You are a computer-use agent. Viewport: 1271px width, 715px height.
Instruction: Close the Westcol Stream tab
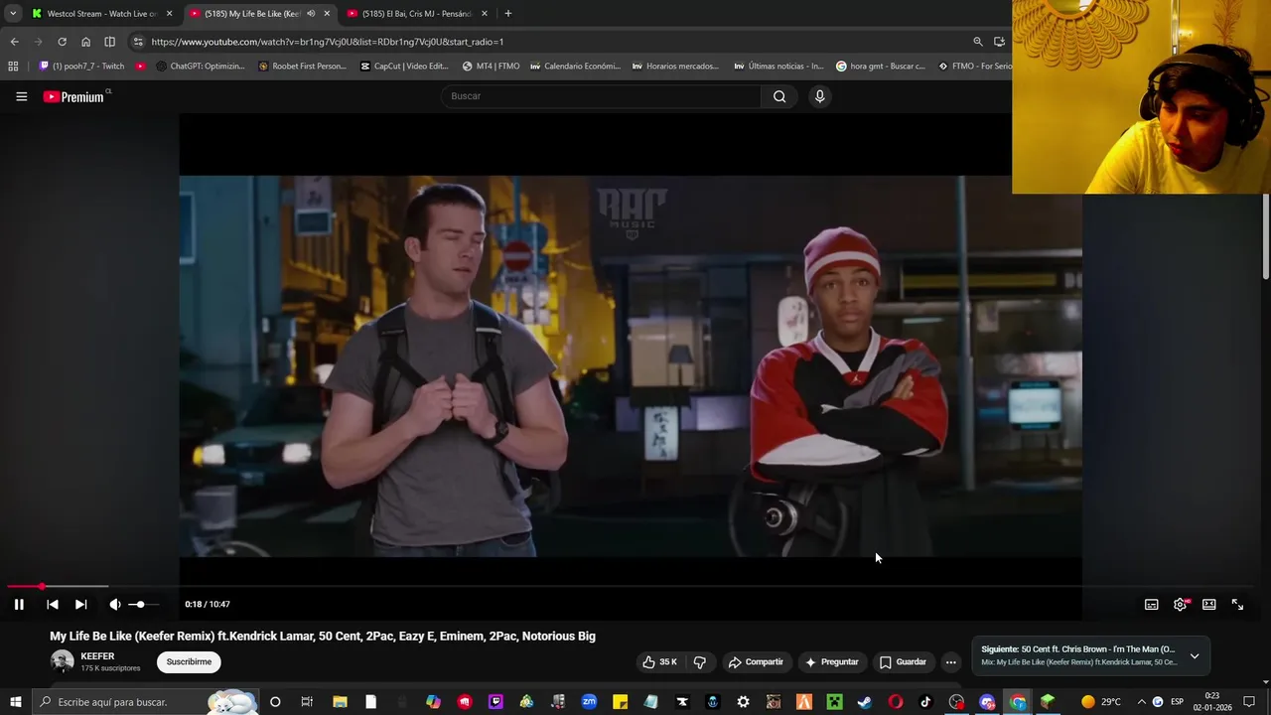point(169,14)
